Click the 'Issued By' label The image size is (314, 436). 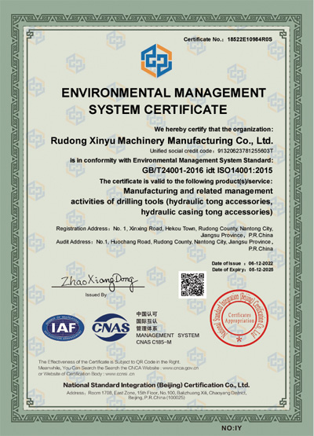(96, 295)
